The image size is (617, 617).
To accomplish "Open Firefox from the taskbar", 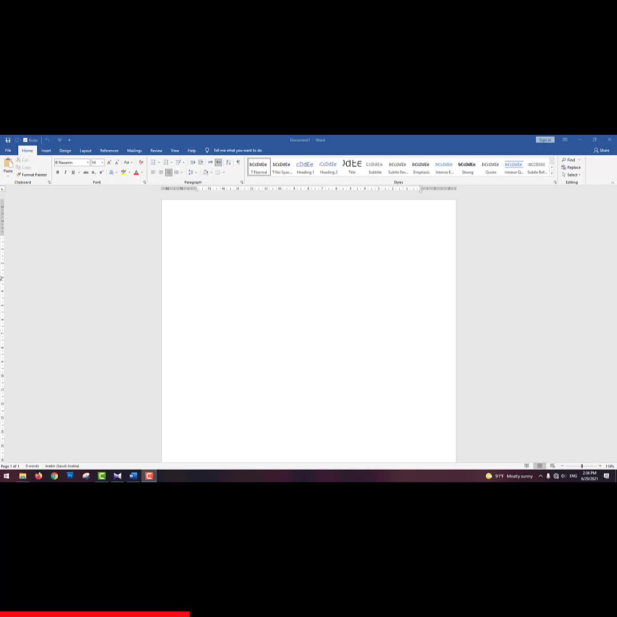I will pos(38,476).
